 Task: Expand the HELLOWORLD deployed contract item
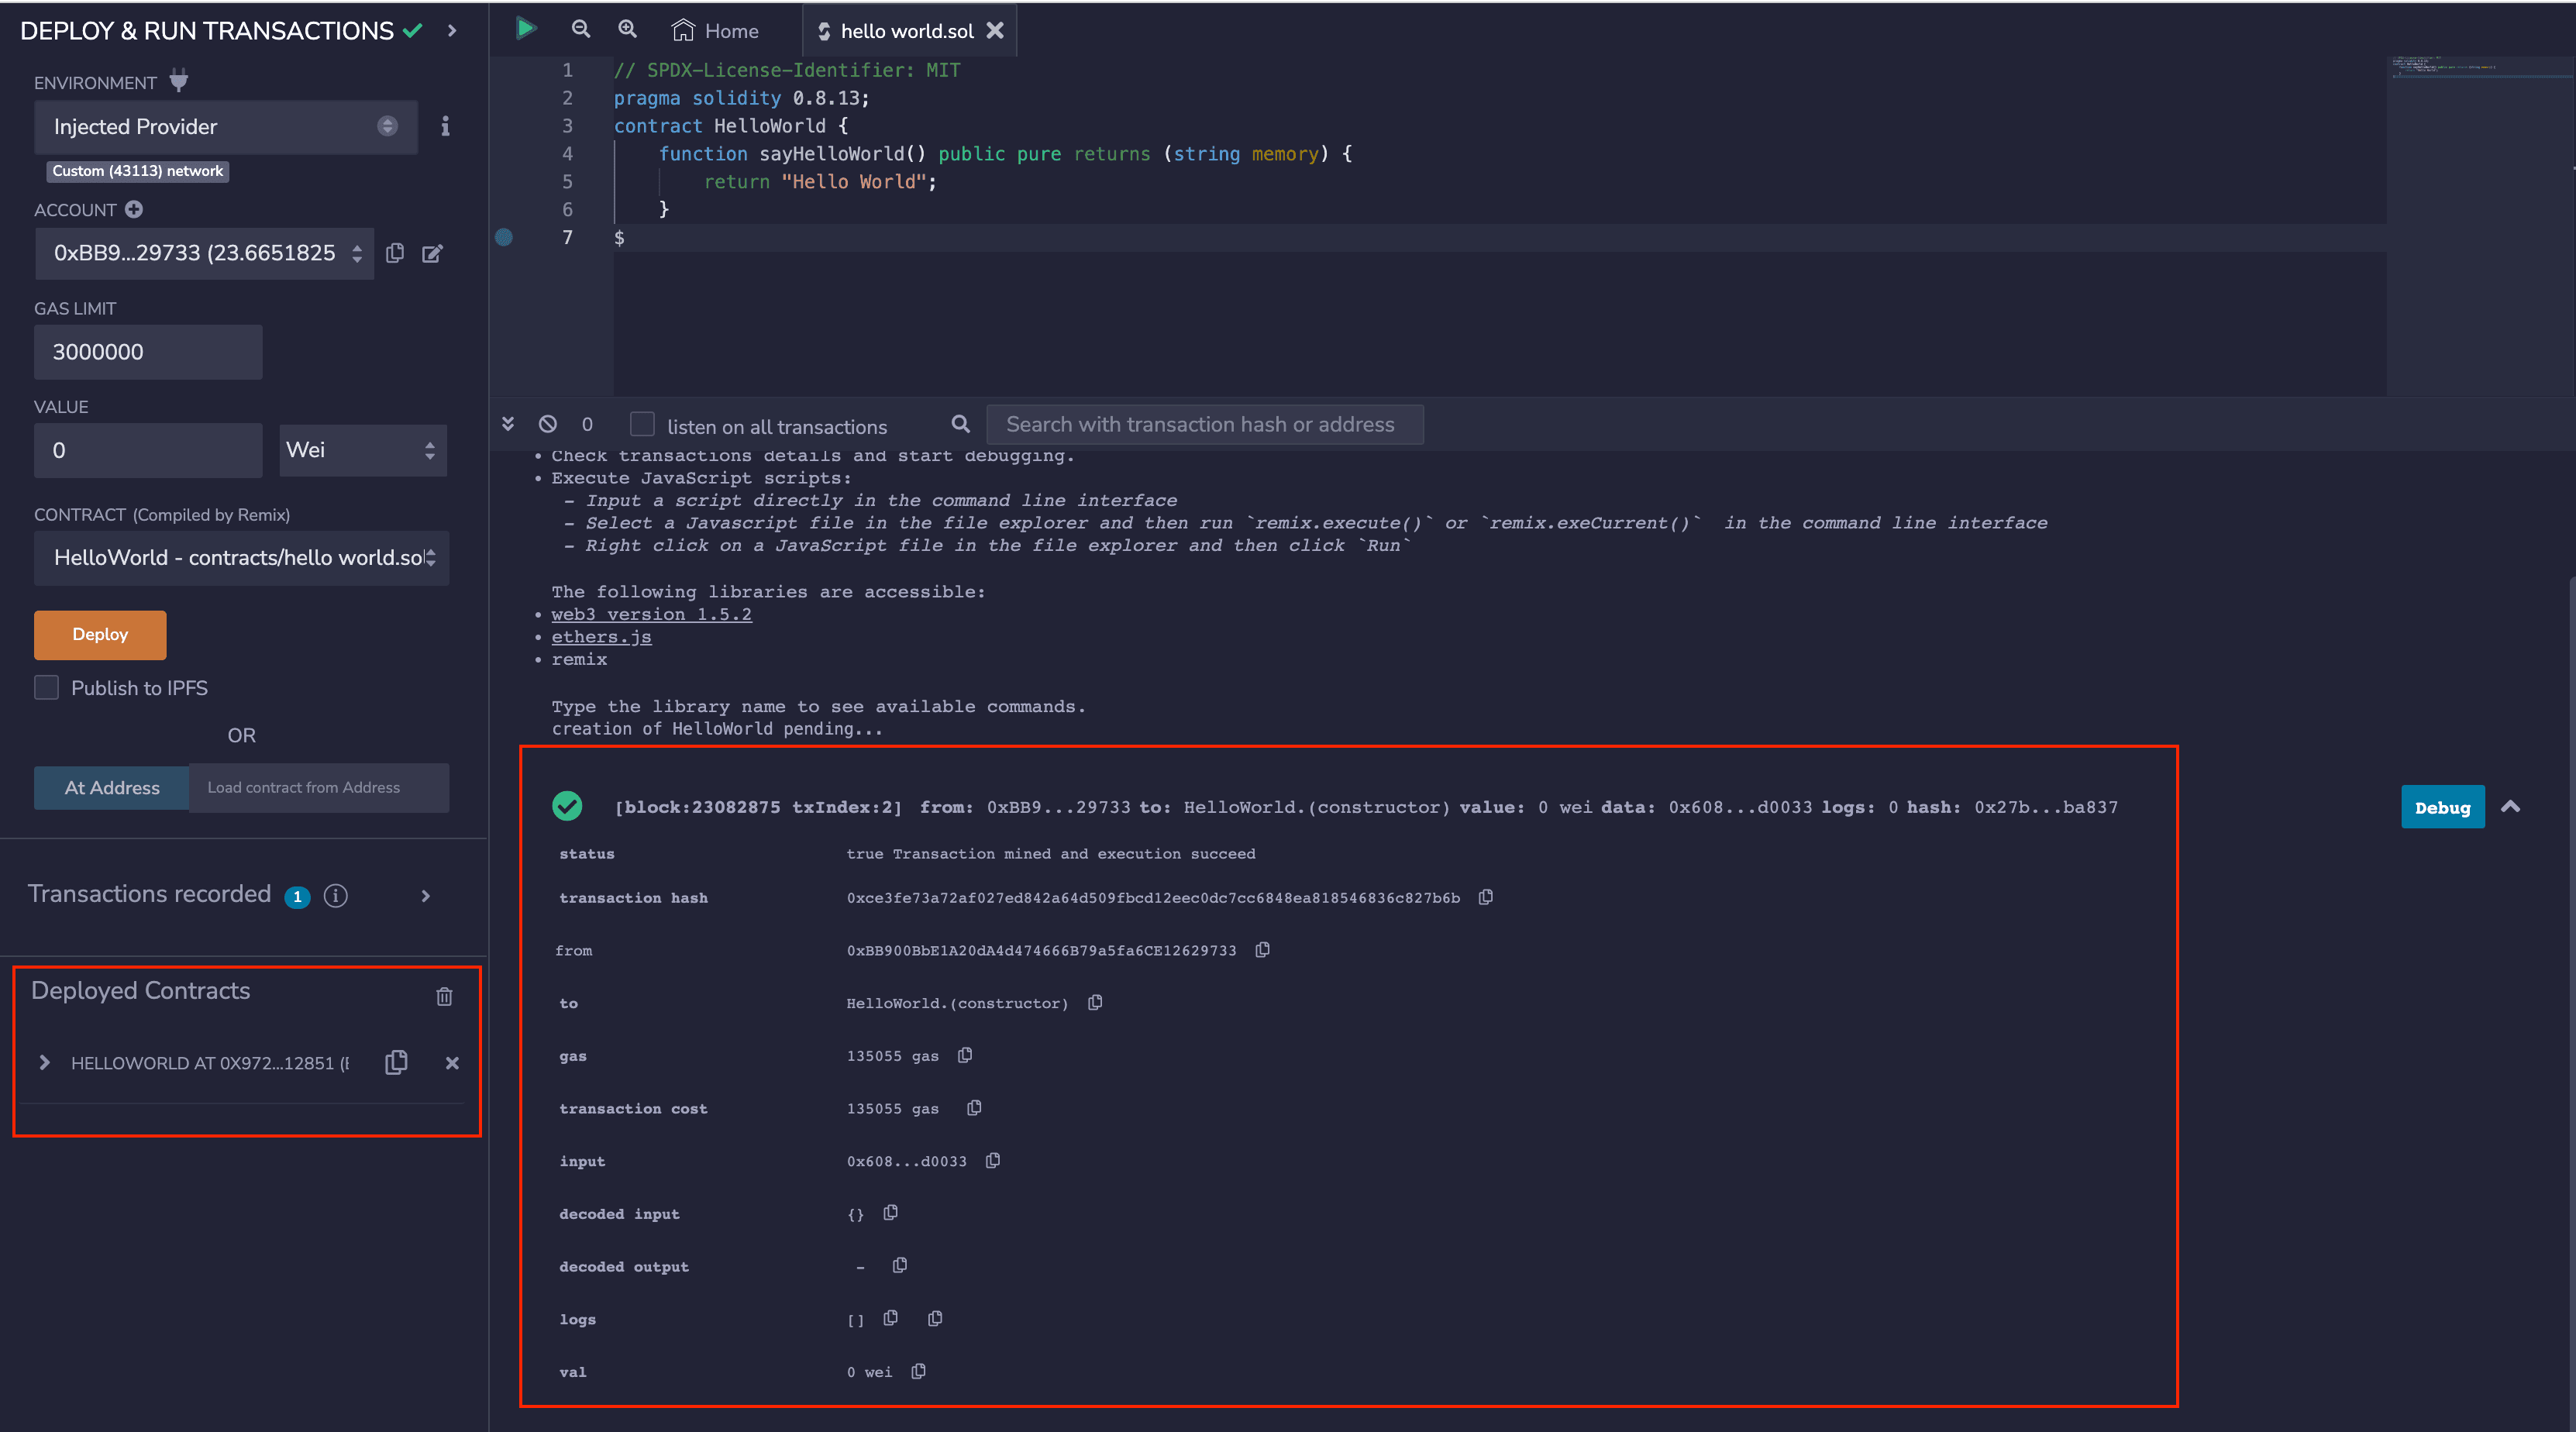point(45,1062)
